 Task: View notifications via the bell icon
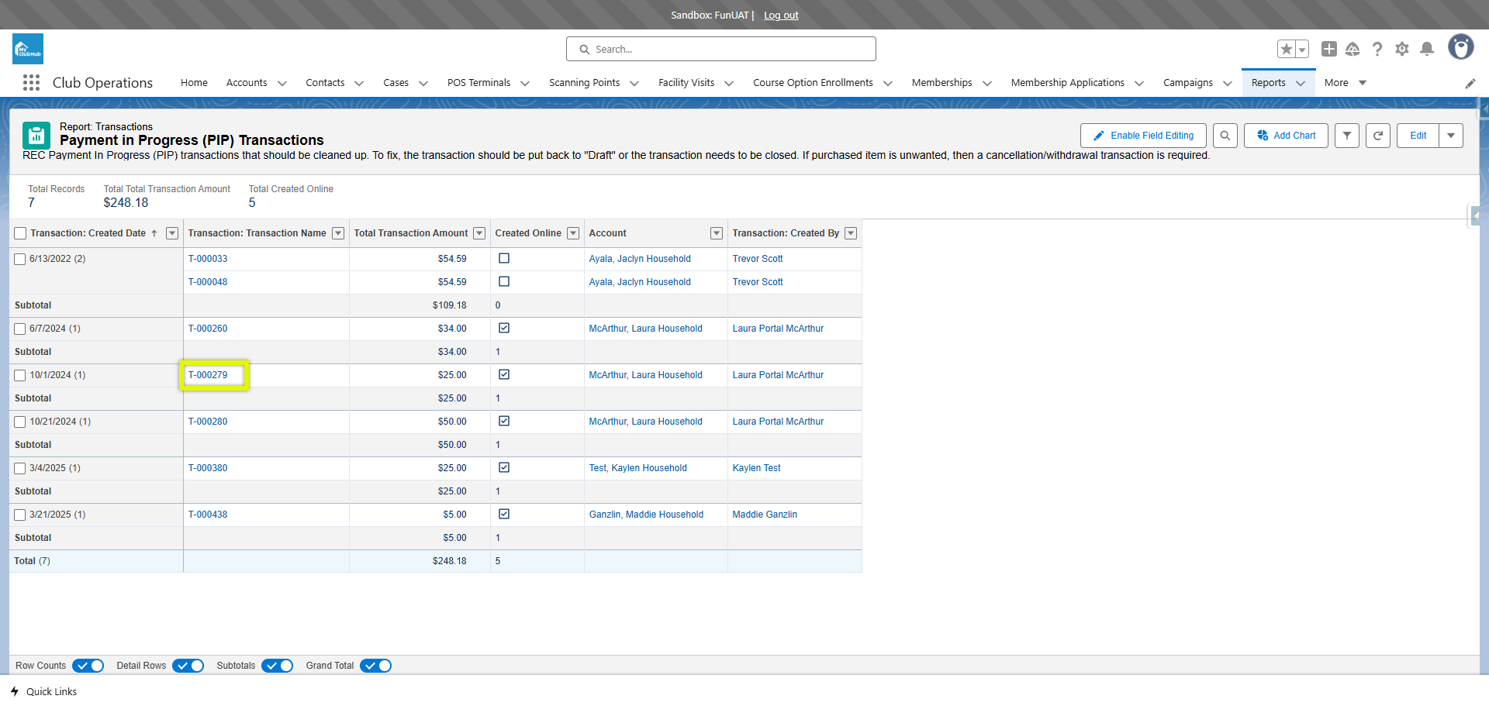point(1427,49)
